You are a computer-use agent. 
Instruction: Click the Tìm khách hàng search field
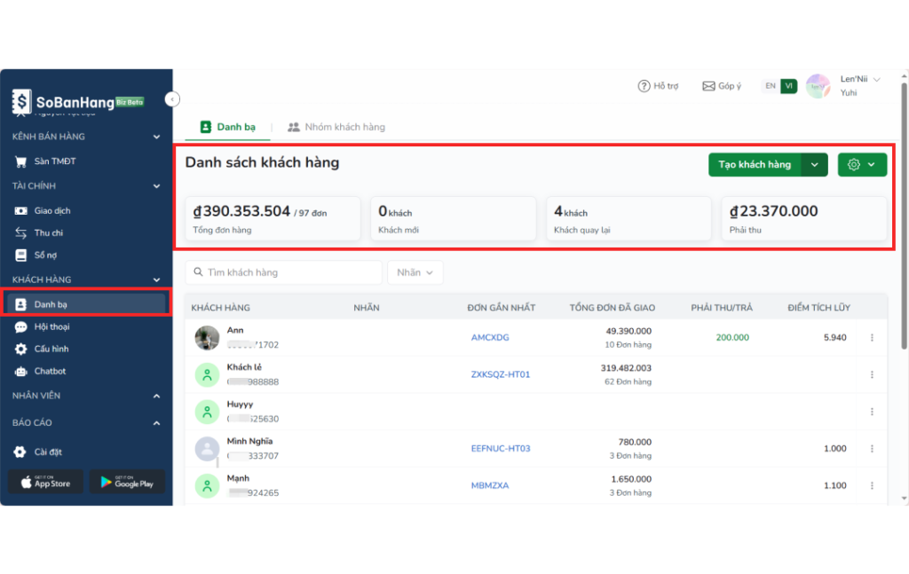[x=283, y=272]
